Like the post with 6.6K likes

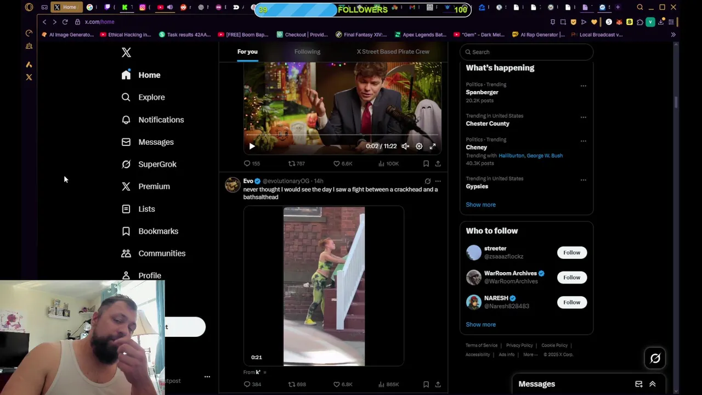[343, 163]
